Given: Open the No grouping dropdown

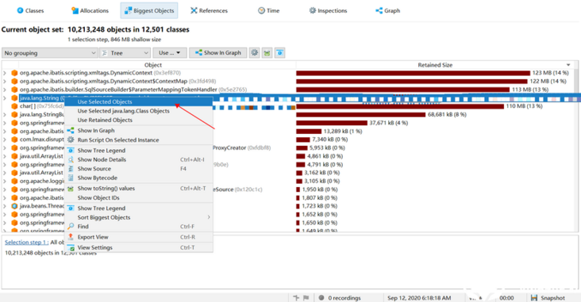Looking at the screenshot, I should coord(50,53).
